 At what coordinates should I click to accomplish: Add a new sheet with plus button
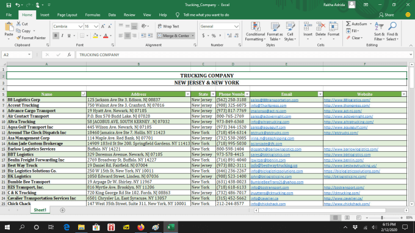tap(62, 210)
